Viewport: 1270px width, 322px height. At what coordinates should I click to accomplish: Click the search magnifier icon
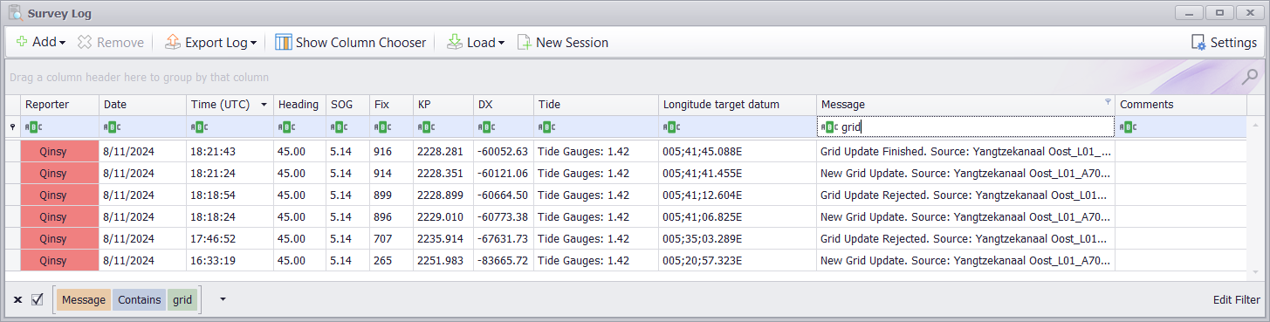coord(1250,77)
